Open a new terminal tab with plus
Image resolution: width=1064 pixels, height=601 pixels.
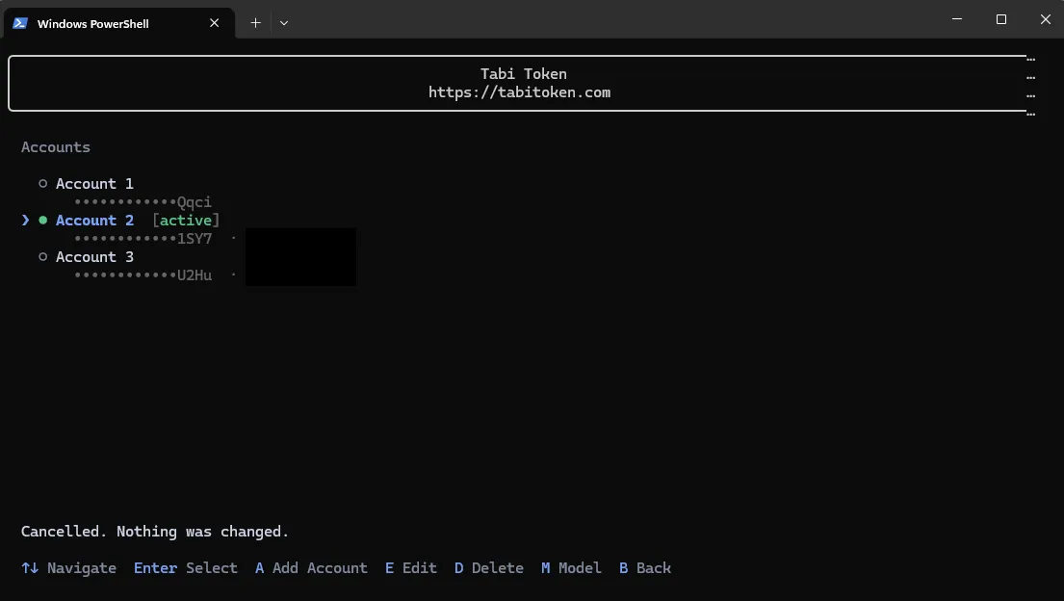point(255,23)
